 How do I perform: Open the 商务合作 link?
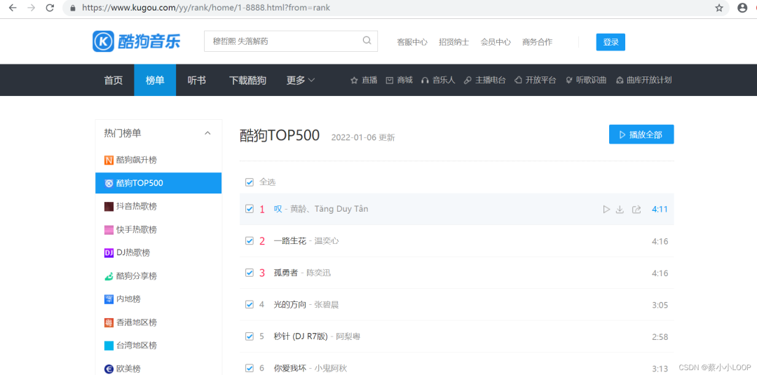[x=537, y=42]
